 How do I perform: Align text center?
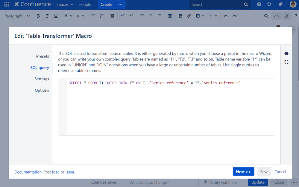click(x=151, y=16)
